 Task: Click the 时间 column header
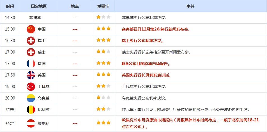(10, 6)
